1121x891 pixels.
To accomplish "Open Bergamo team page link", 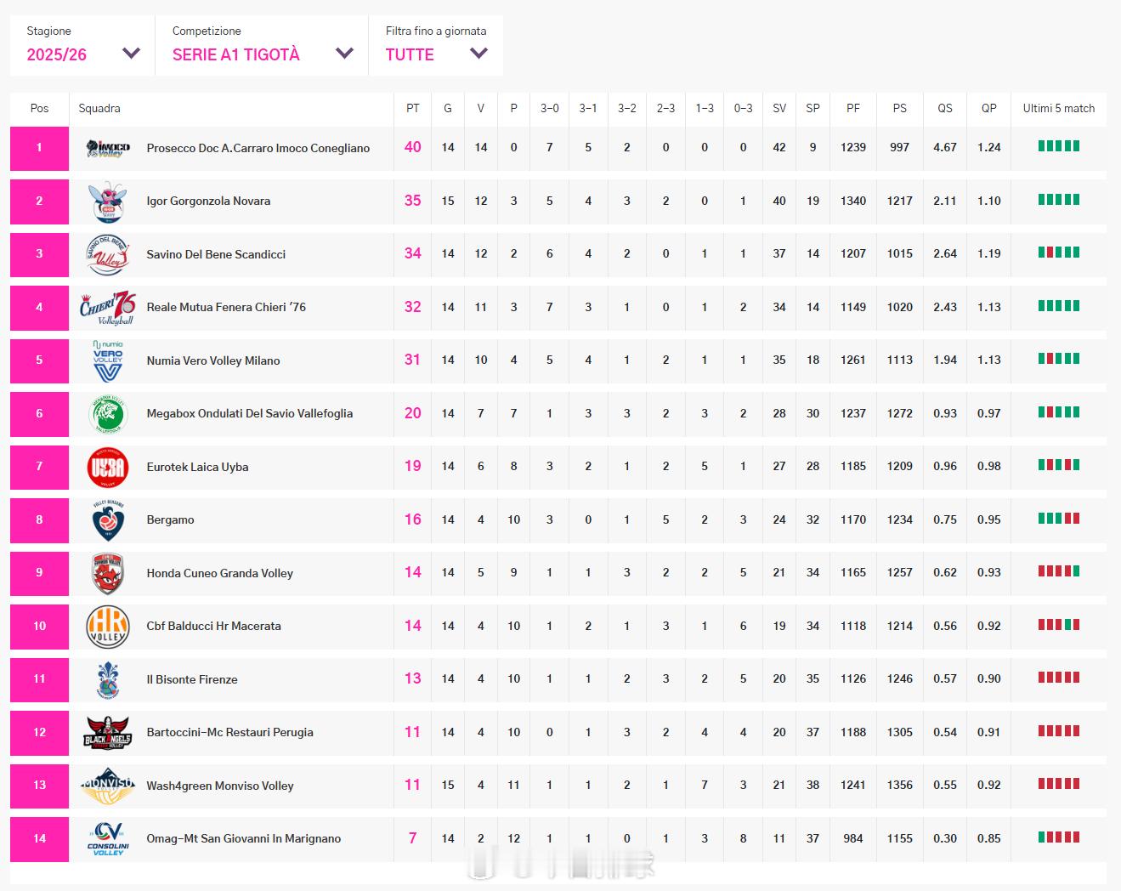I will [170, 520].
